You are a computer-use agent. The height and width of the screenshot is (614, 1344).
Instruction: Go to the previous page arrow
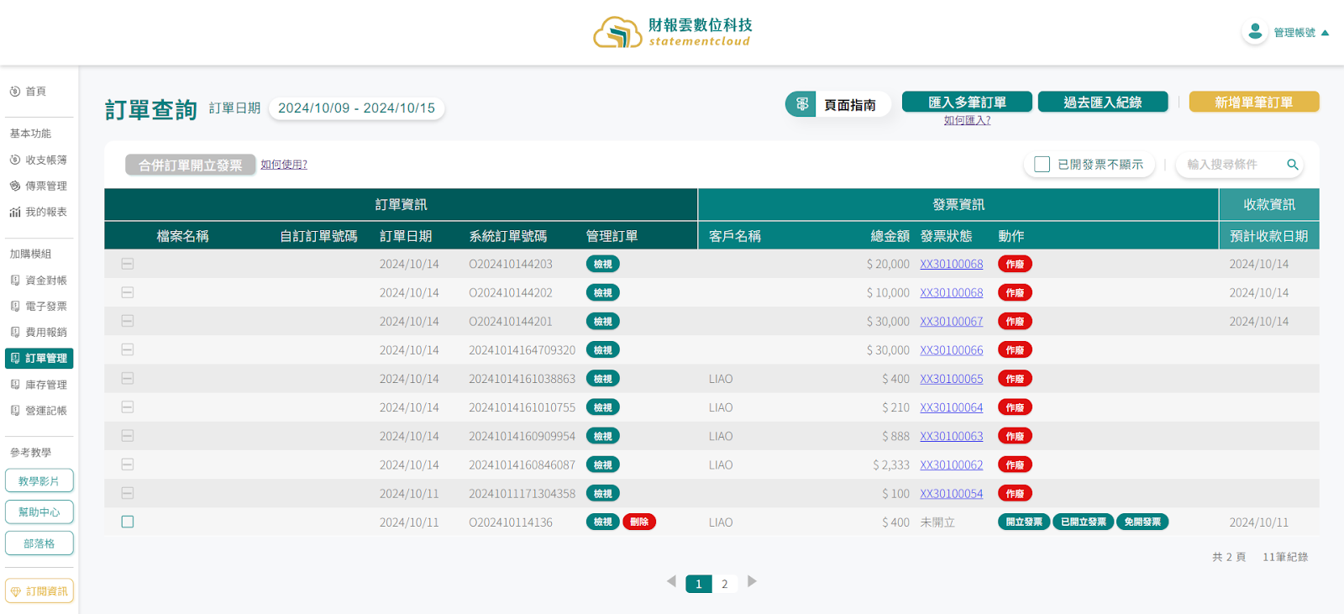[671, 581]
